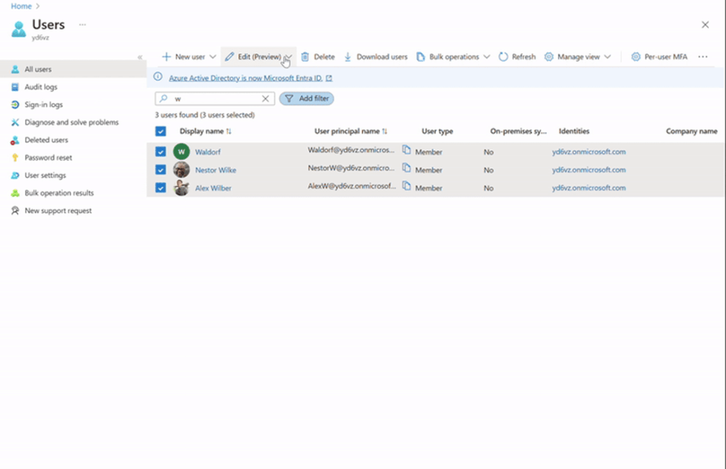Go to Deleted users in sidebar

coord(46,140)
